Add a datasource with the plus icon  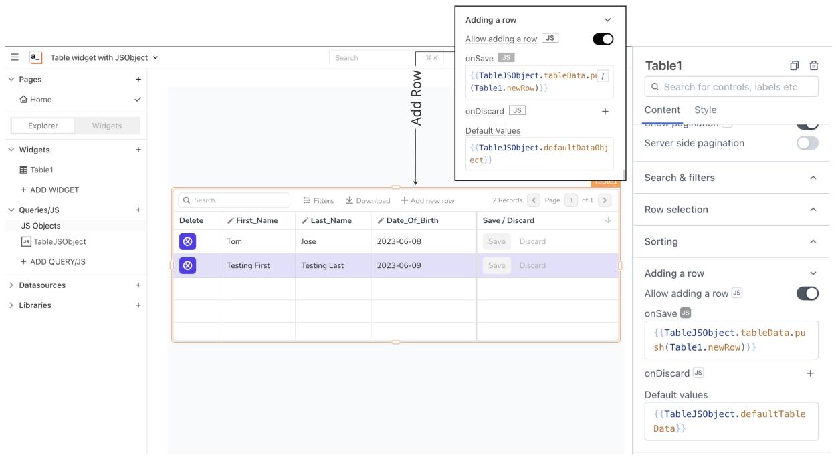point(138,285)
